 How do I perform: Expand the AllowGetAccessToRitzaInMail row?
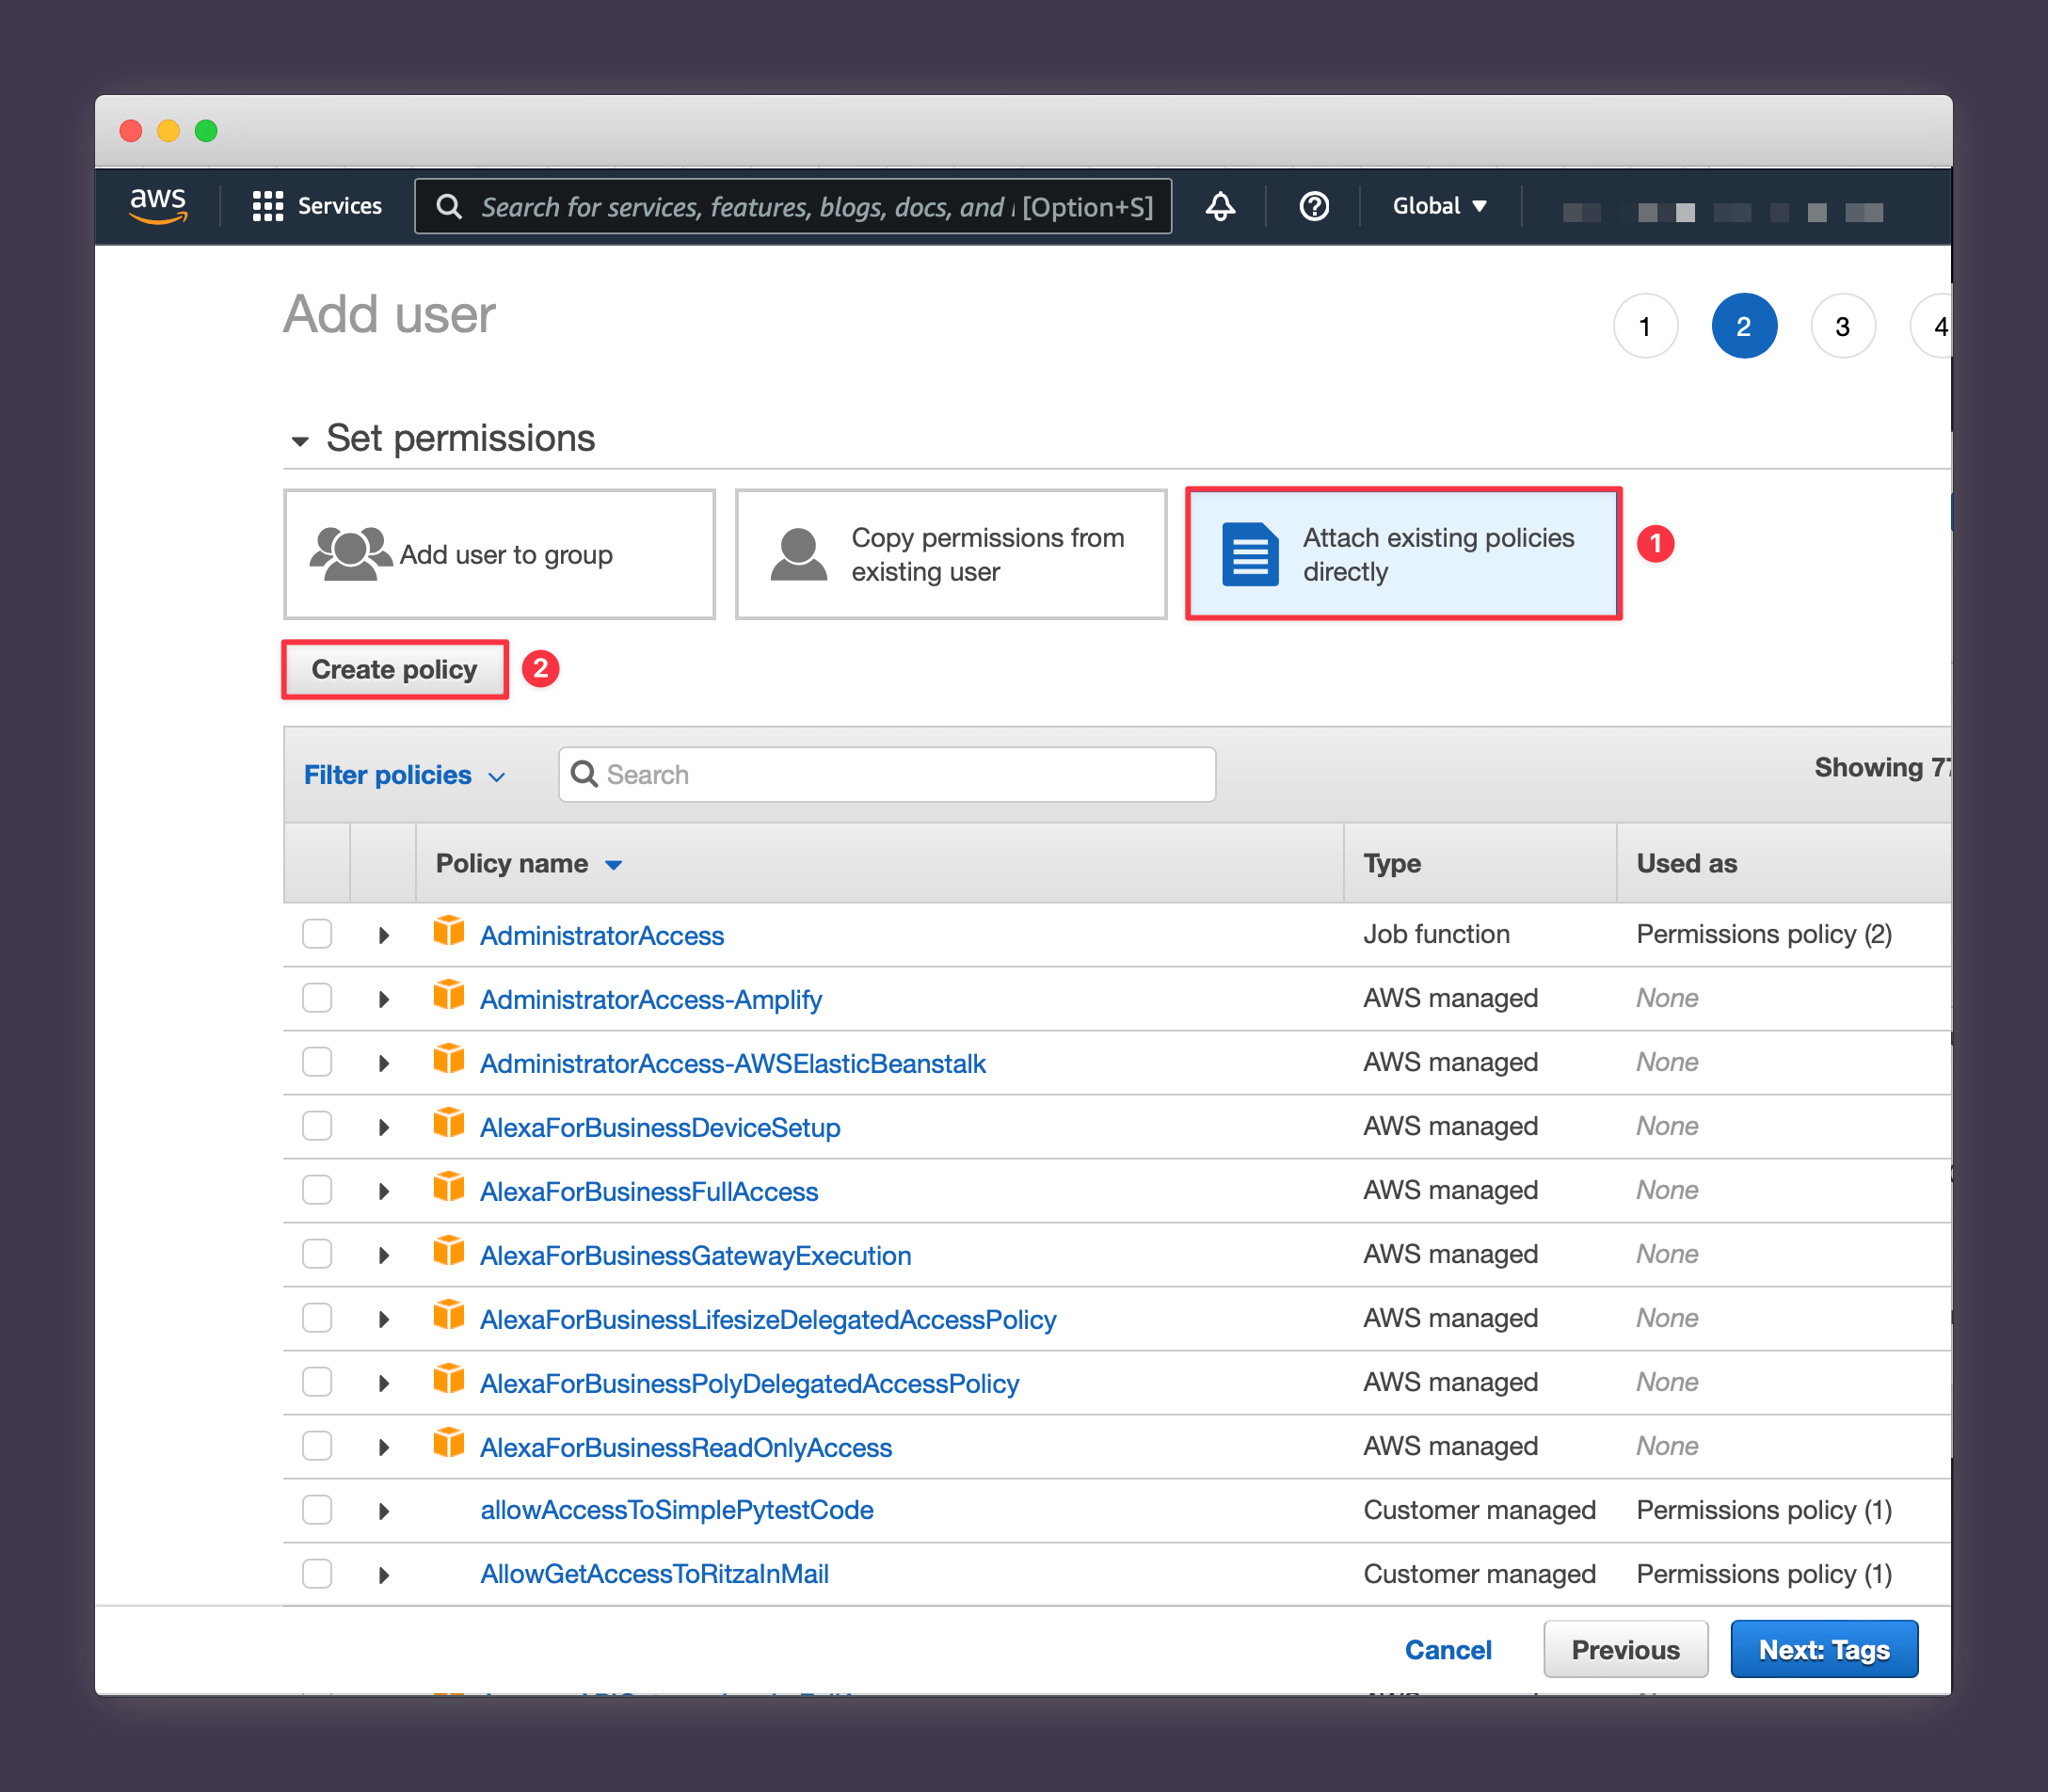click(384, 1576)
